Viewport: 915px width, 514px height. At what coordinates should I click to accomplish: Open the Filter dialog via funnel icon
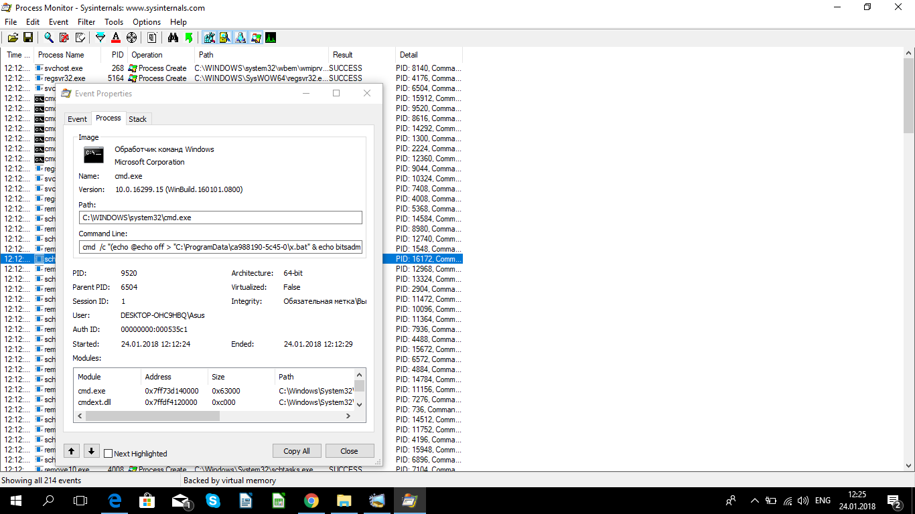click(x=100, y=37)
